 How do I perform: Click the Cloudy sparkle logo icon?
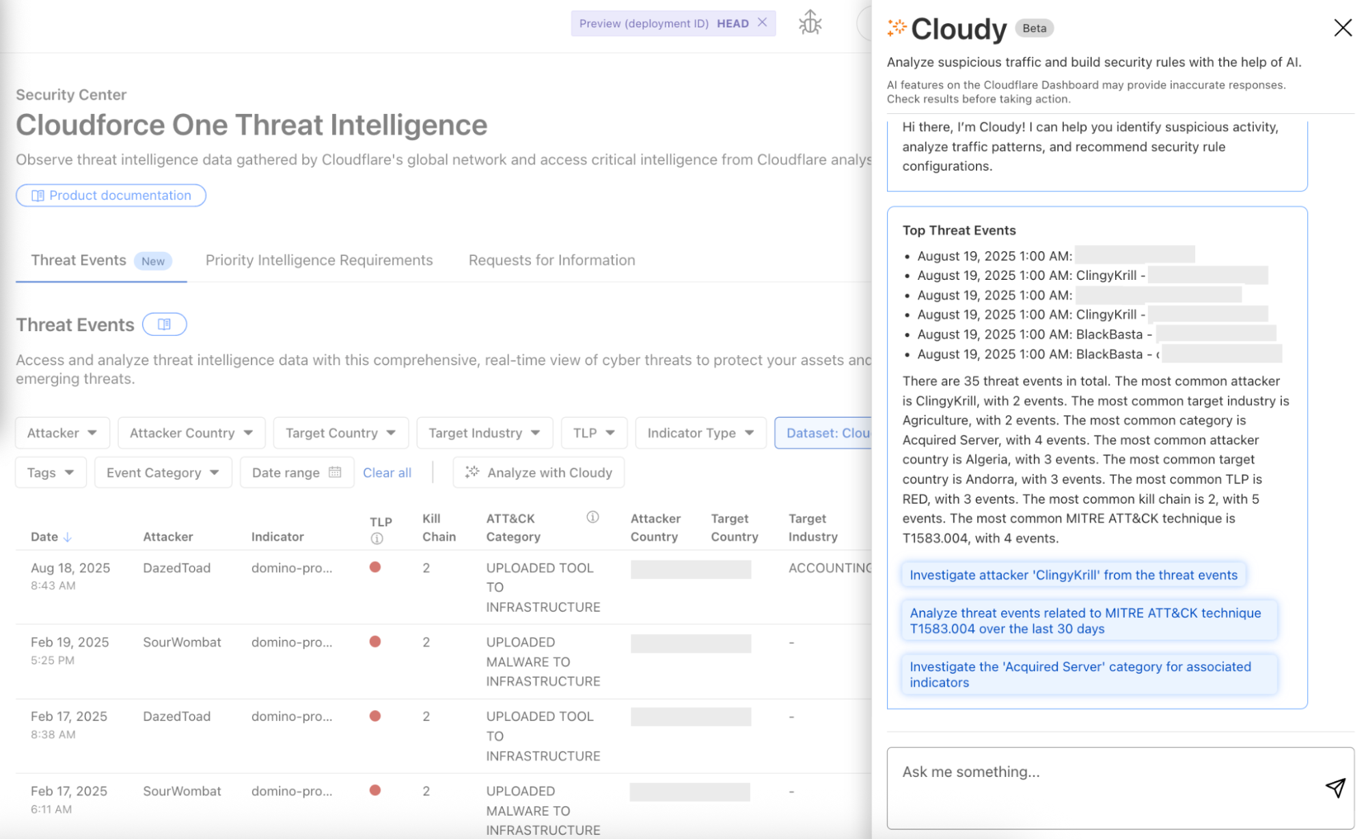pyautogui.click(x=895, y=28)
